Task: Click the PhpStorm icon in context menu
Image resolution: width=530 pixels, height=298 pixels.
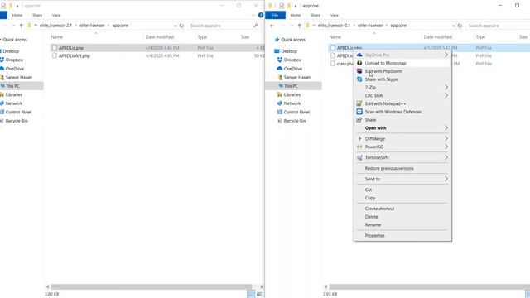Action: tap(359, 71)
